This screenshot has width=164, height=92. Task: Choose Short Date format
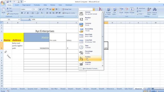(90, 36)
